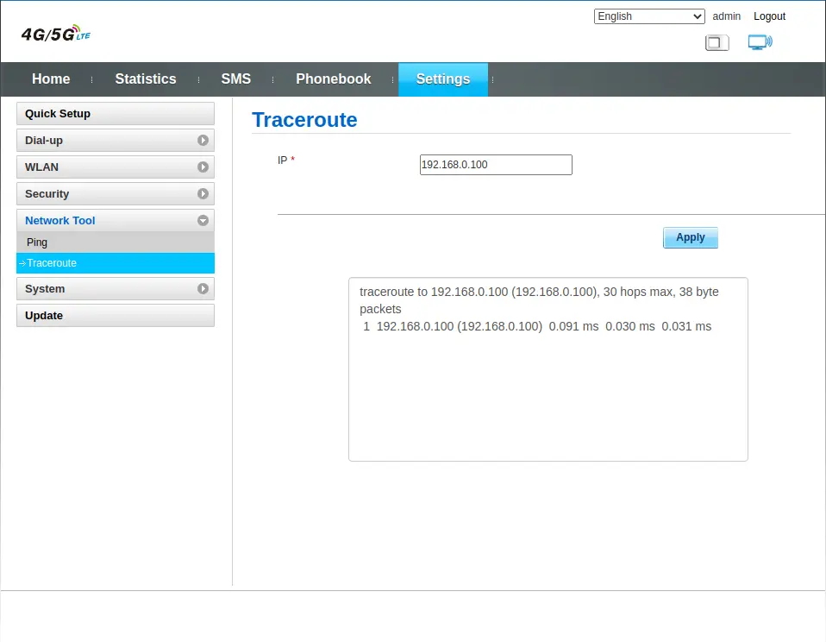This screenshot has height=642, width=826.
Task: Click the arrow icon on Dial-up
Action: click(203, 141)
